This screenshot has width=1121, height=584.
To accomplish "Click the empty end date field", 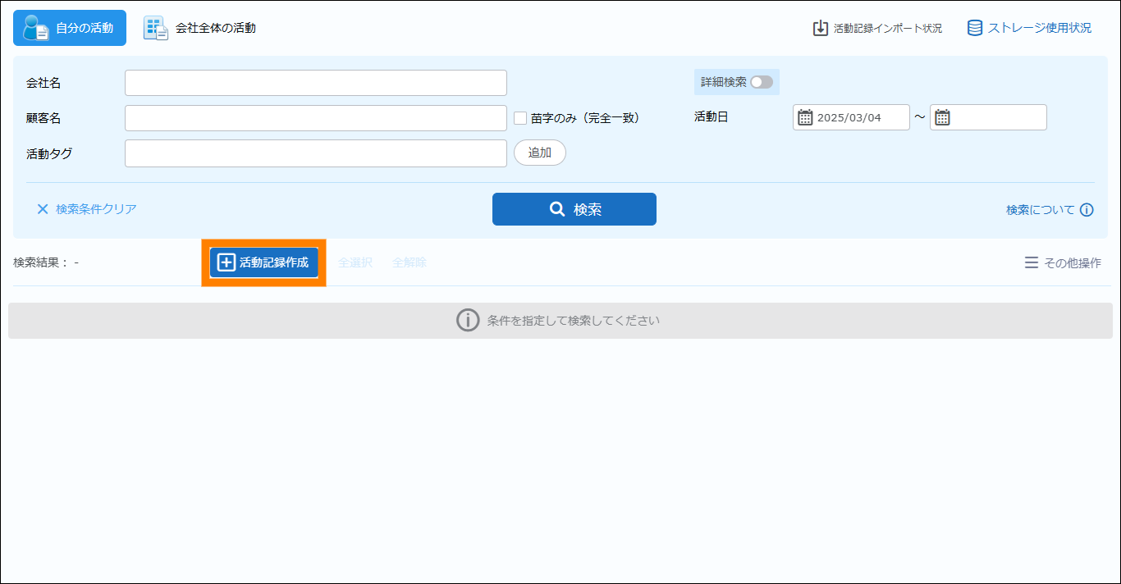I will 997,117.
